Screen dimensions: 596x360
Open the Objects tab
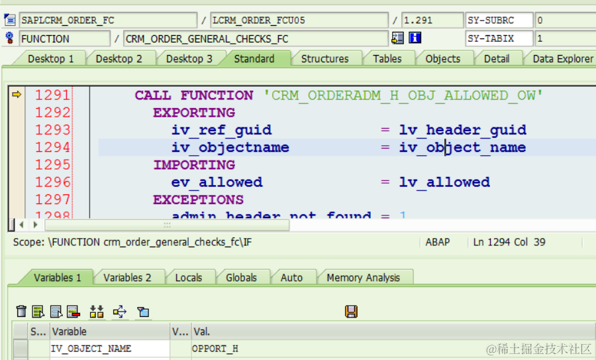pos(443,58)
